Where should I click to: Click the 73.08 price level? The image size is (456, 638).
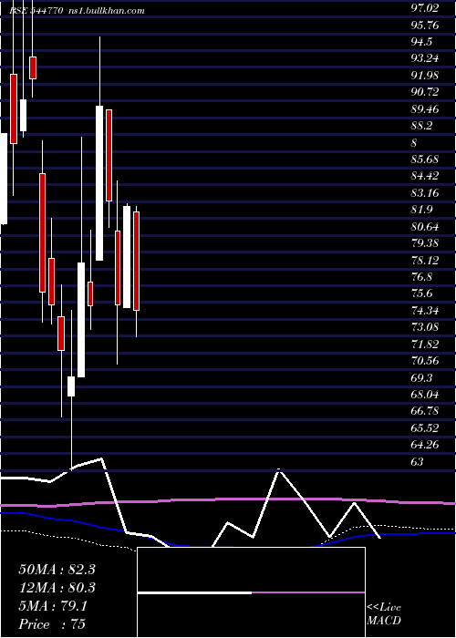click(425, 327)
